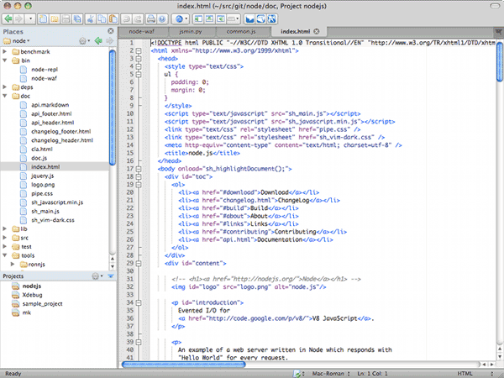Expand the benchmark folder
The image size is (504, 378).
[x=5, y=51]
